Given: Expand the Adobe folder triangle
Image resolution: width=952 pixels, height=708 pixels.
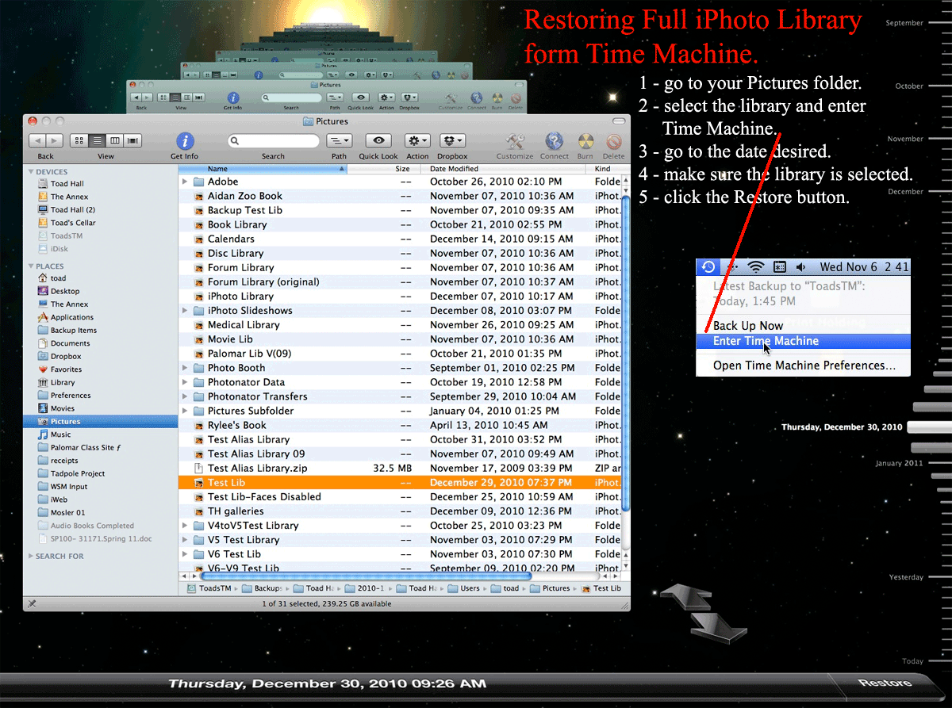Looking at the screenshot, I should click(185, 182).
